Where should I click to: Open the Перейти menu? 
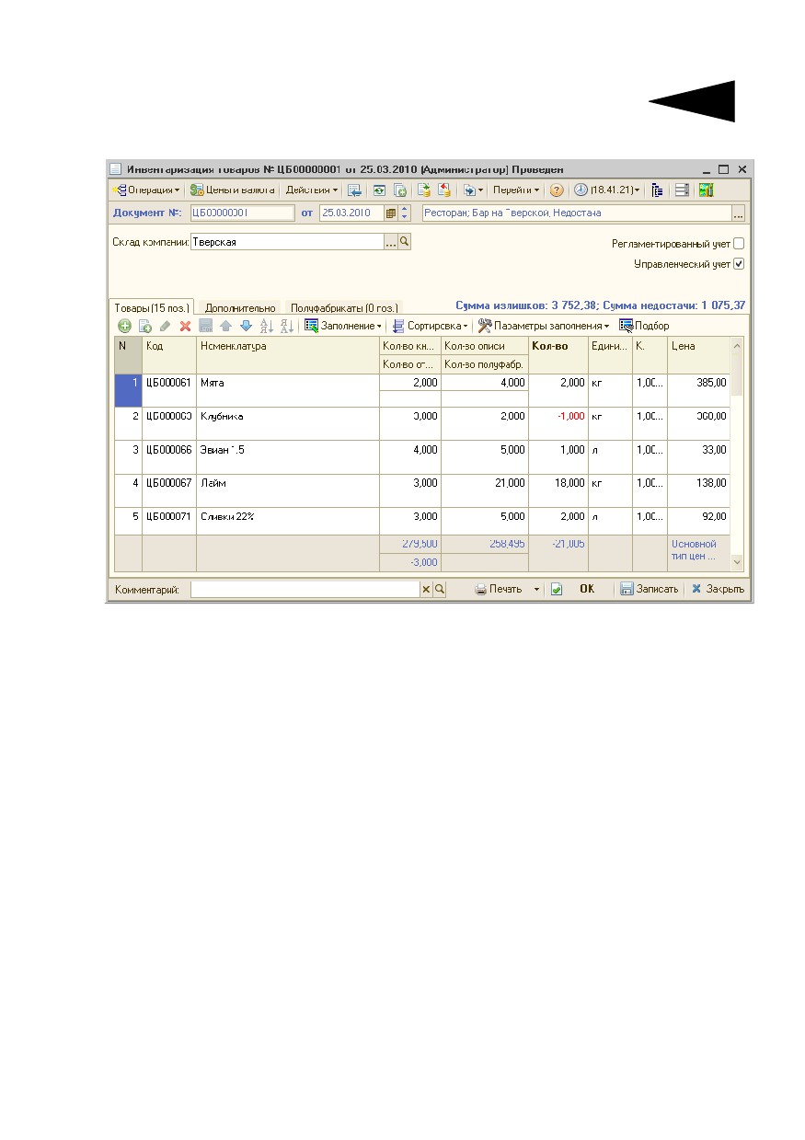[x=515, y=190]
